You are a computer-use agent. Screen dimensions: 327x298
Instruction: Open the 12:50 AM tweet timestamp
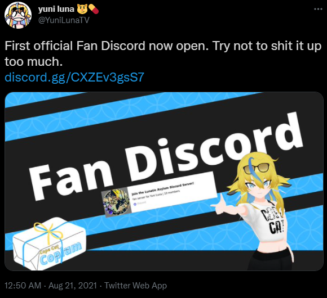coord(23,286)
